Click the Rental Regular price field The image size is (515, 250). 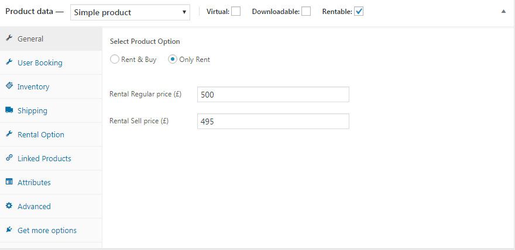tap(273, 95)
